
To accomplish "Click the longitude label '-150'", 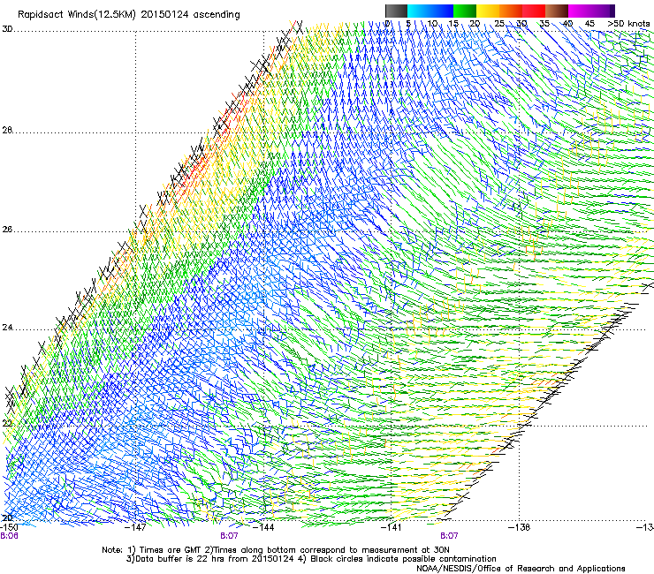I will pyautogui.click(x=9, y=527).
